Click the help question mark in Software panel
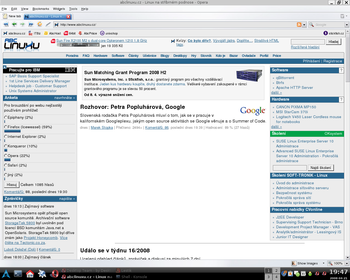350x280 pixels. point(341,70)
